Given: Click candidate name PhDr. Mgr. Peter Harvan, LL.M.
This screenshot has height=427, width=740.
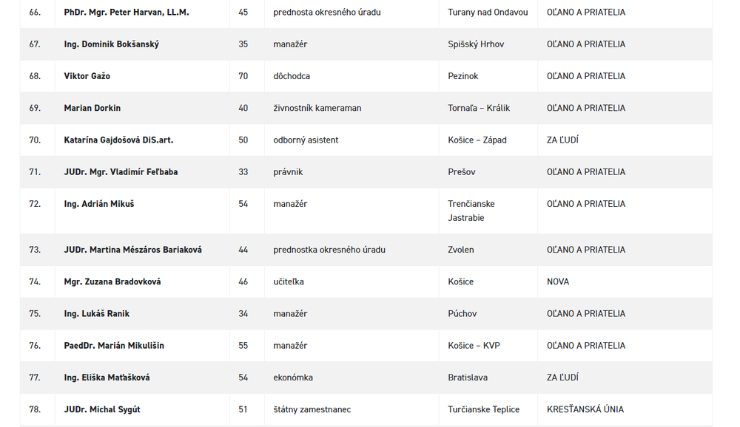Looking at the screenshot, I should 126,13.
